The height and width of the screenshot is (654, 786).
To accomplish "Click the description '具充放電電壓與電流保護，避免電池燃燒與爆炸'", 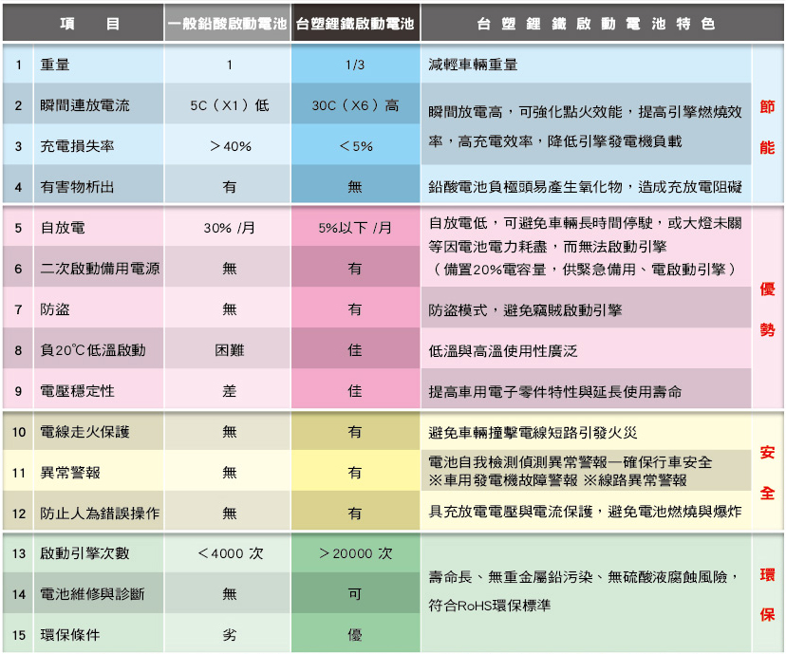I will coord(585,512).
